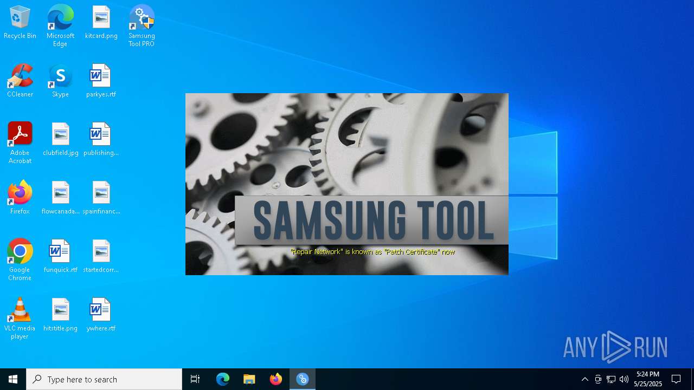The image size is (694, 390).
Task: Select the funquick.rtf document
Action: (60, 257)
